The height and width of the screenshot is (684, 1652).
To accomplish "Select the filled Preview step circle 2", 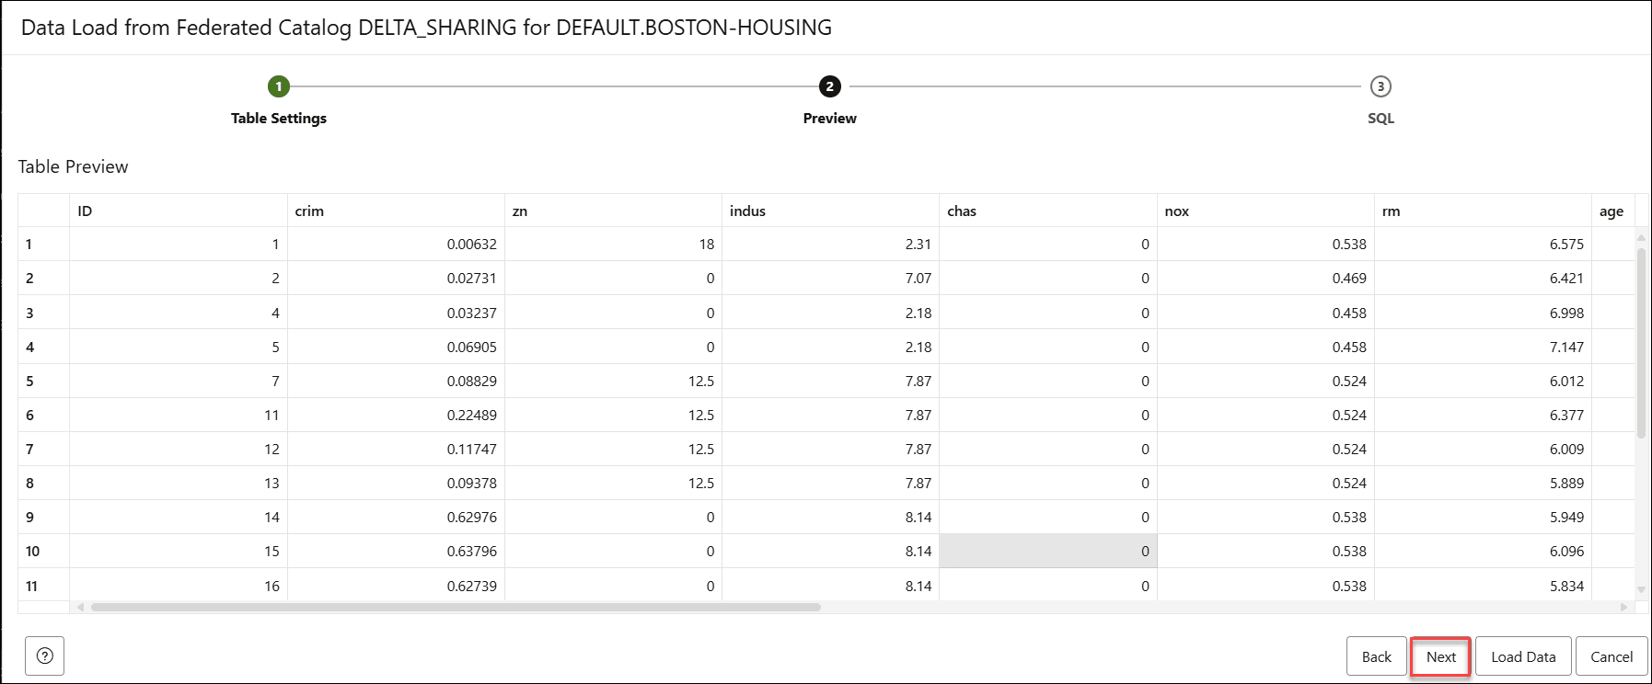I will [x=829, y=86].
